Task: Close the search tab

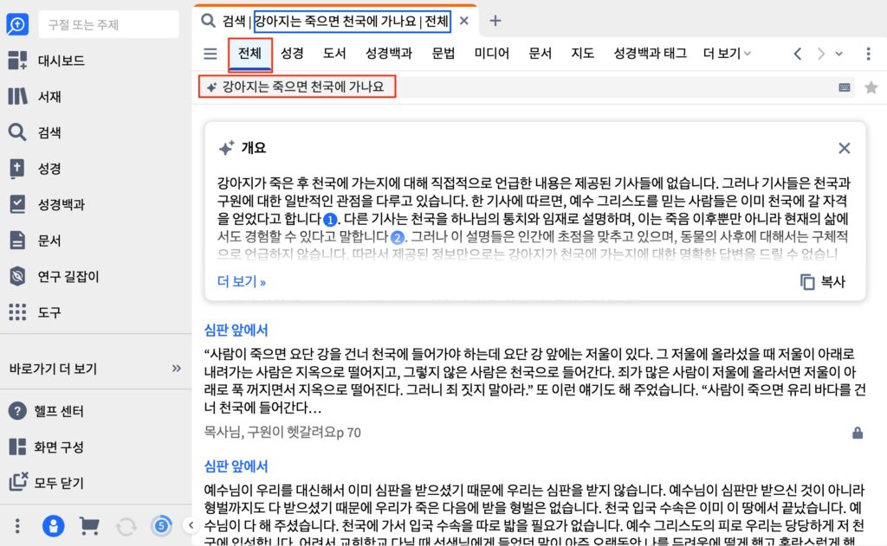Action: (464, 21)
